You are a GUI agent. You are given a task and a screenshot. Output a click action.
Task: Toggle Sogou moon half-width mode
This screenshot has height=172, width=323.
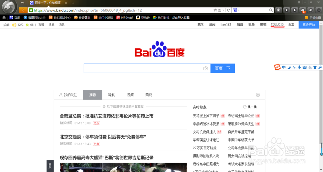(289, 67)
